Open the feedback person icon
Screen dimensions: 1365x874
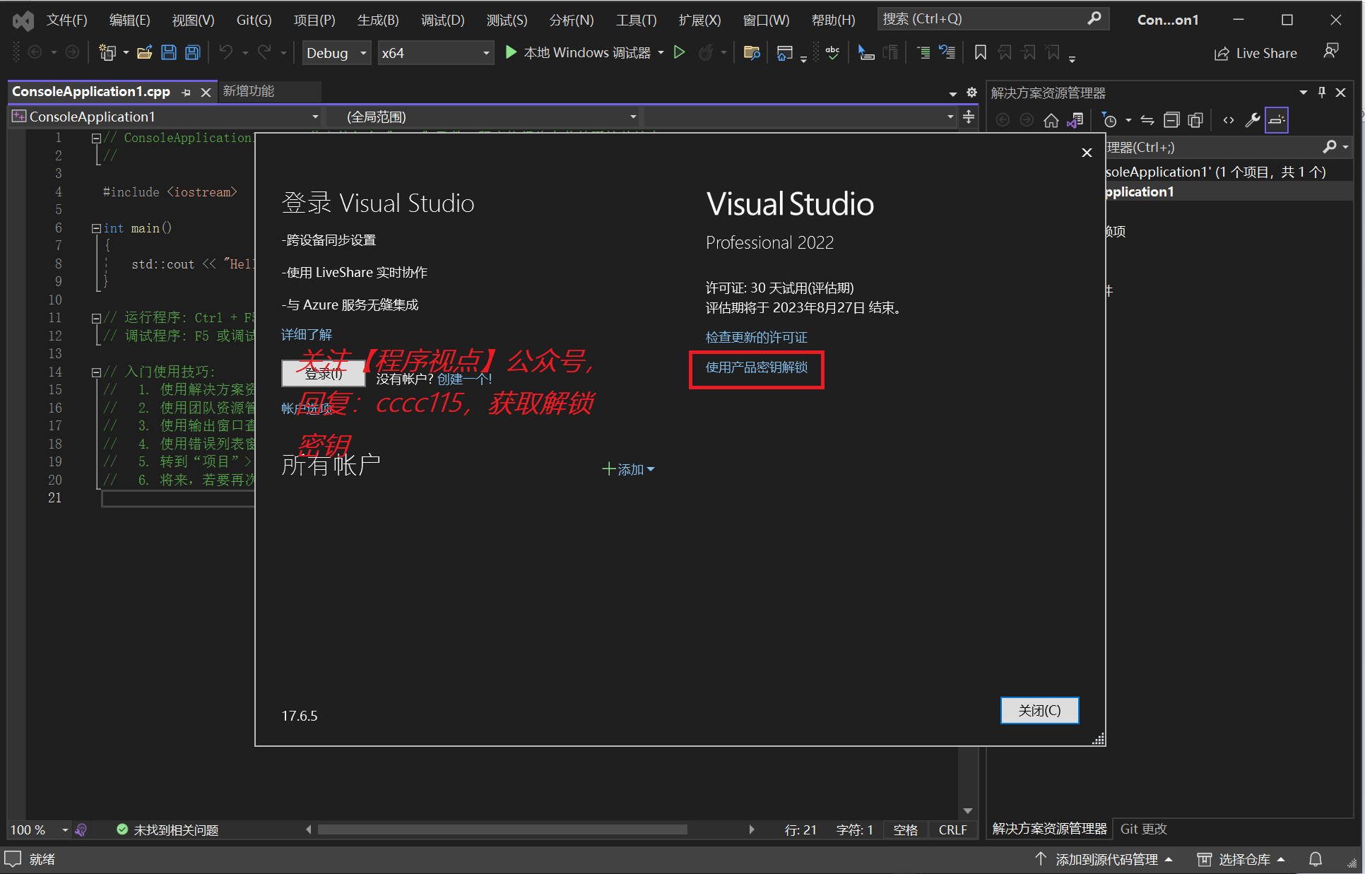(1331, 52)
